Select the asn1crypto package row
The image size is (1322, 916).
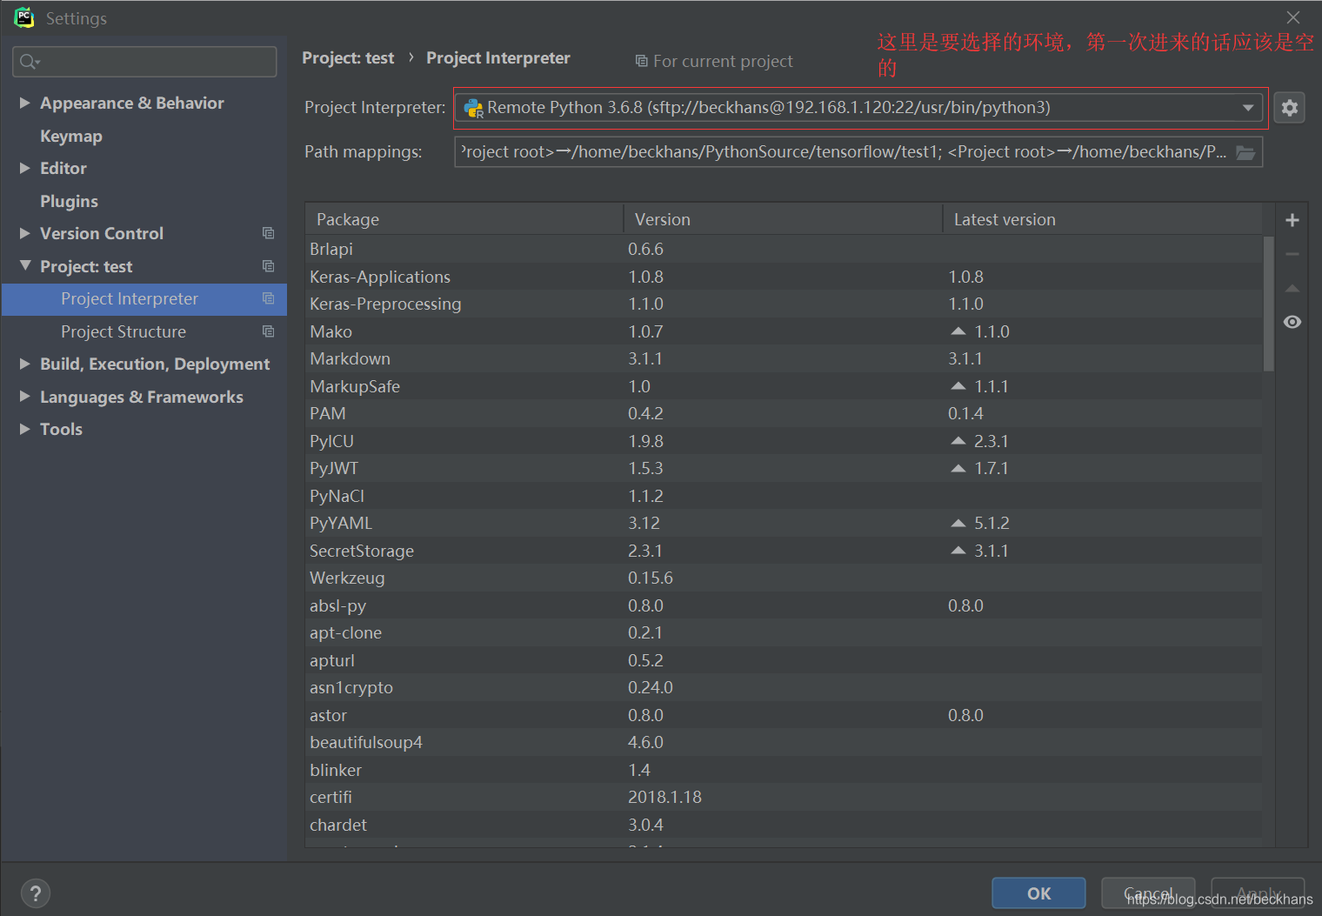[x=784, y=687]
